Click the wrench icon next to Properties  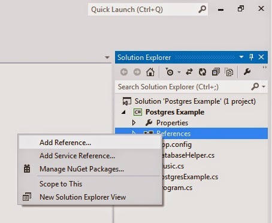tap(149, 123)
